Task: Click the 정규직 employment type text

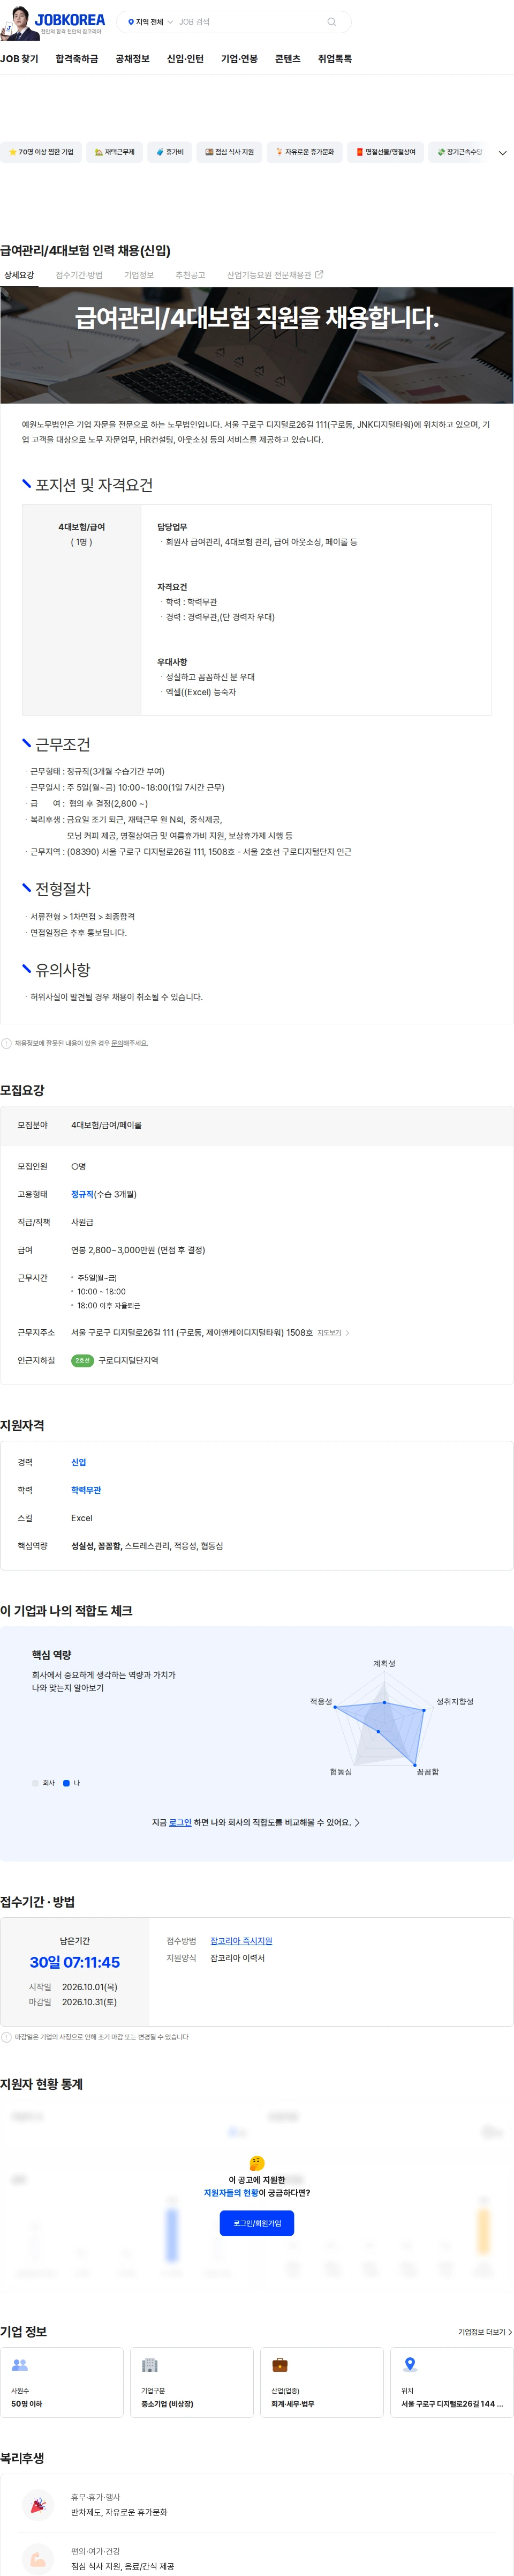Action: 83,1194
